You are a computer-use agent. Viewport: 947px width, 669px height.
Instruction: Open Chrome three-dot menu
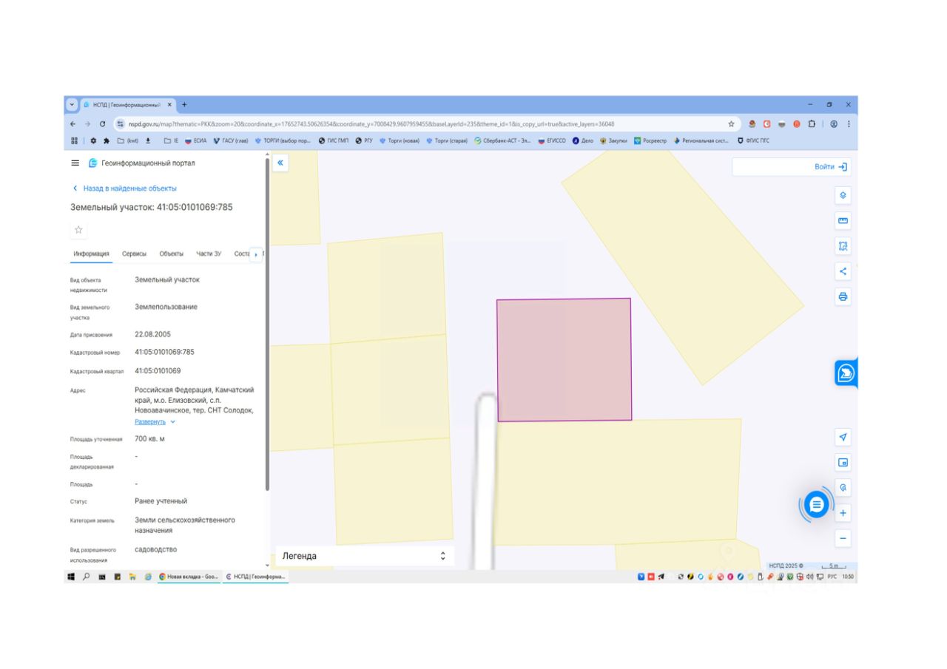[849, 124]
